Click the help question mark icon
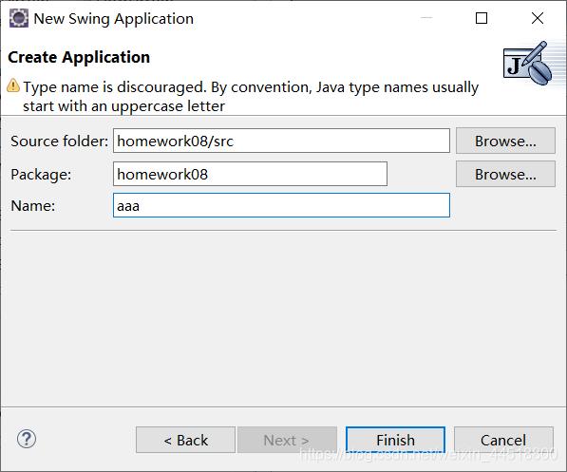The width and height of the screenshot is (567, 472). [x=27, y=439]
